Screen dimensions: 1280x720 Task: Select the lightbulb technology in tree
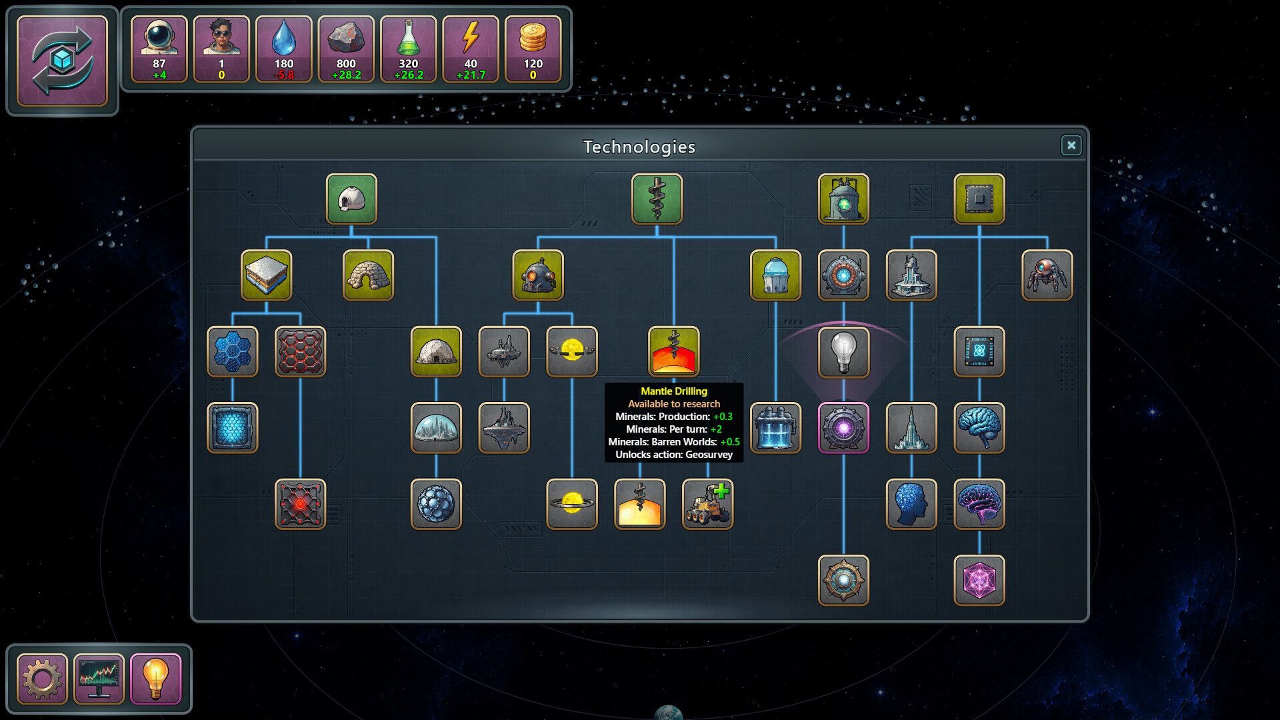point(843,351)
